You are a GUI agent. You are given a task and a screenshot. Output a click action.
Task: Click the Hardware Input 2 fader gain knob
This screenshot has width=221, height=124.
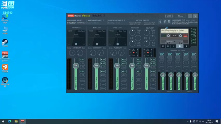pos(96,66)
